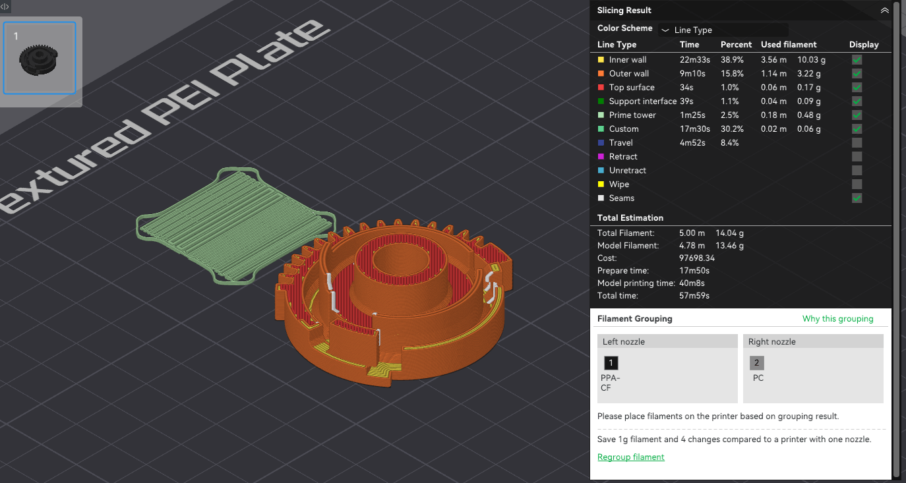Open the Why this grouping link
906x483 pixels.
pos(837,319)
